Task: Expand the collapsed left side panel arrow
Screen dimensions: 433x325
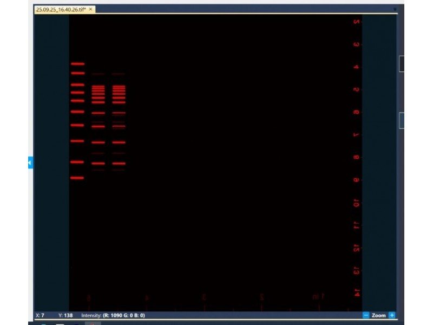Action: pos(30,162)
